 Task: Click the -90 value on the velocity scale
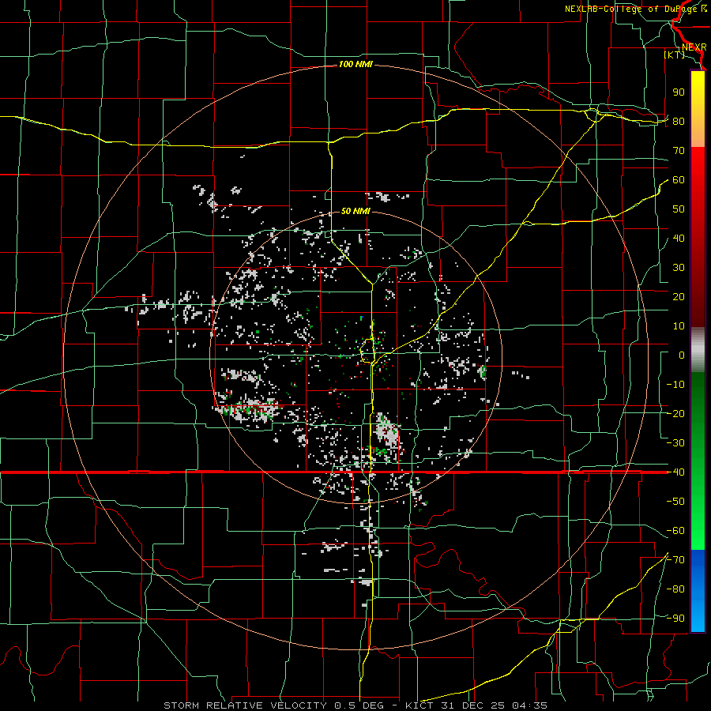[675, 619]
